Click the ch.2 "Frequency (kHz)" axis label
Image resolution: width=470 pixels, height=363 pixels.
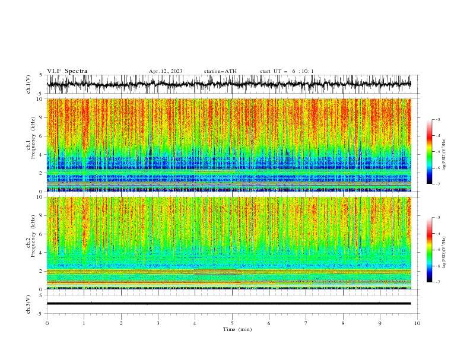click(x=33, y=236)
